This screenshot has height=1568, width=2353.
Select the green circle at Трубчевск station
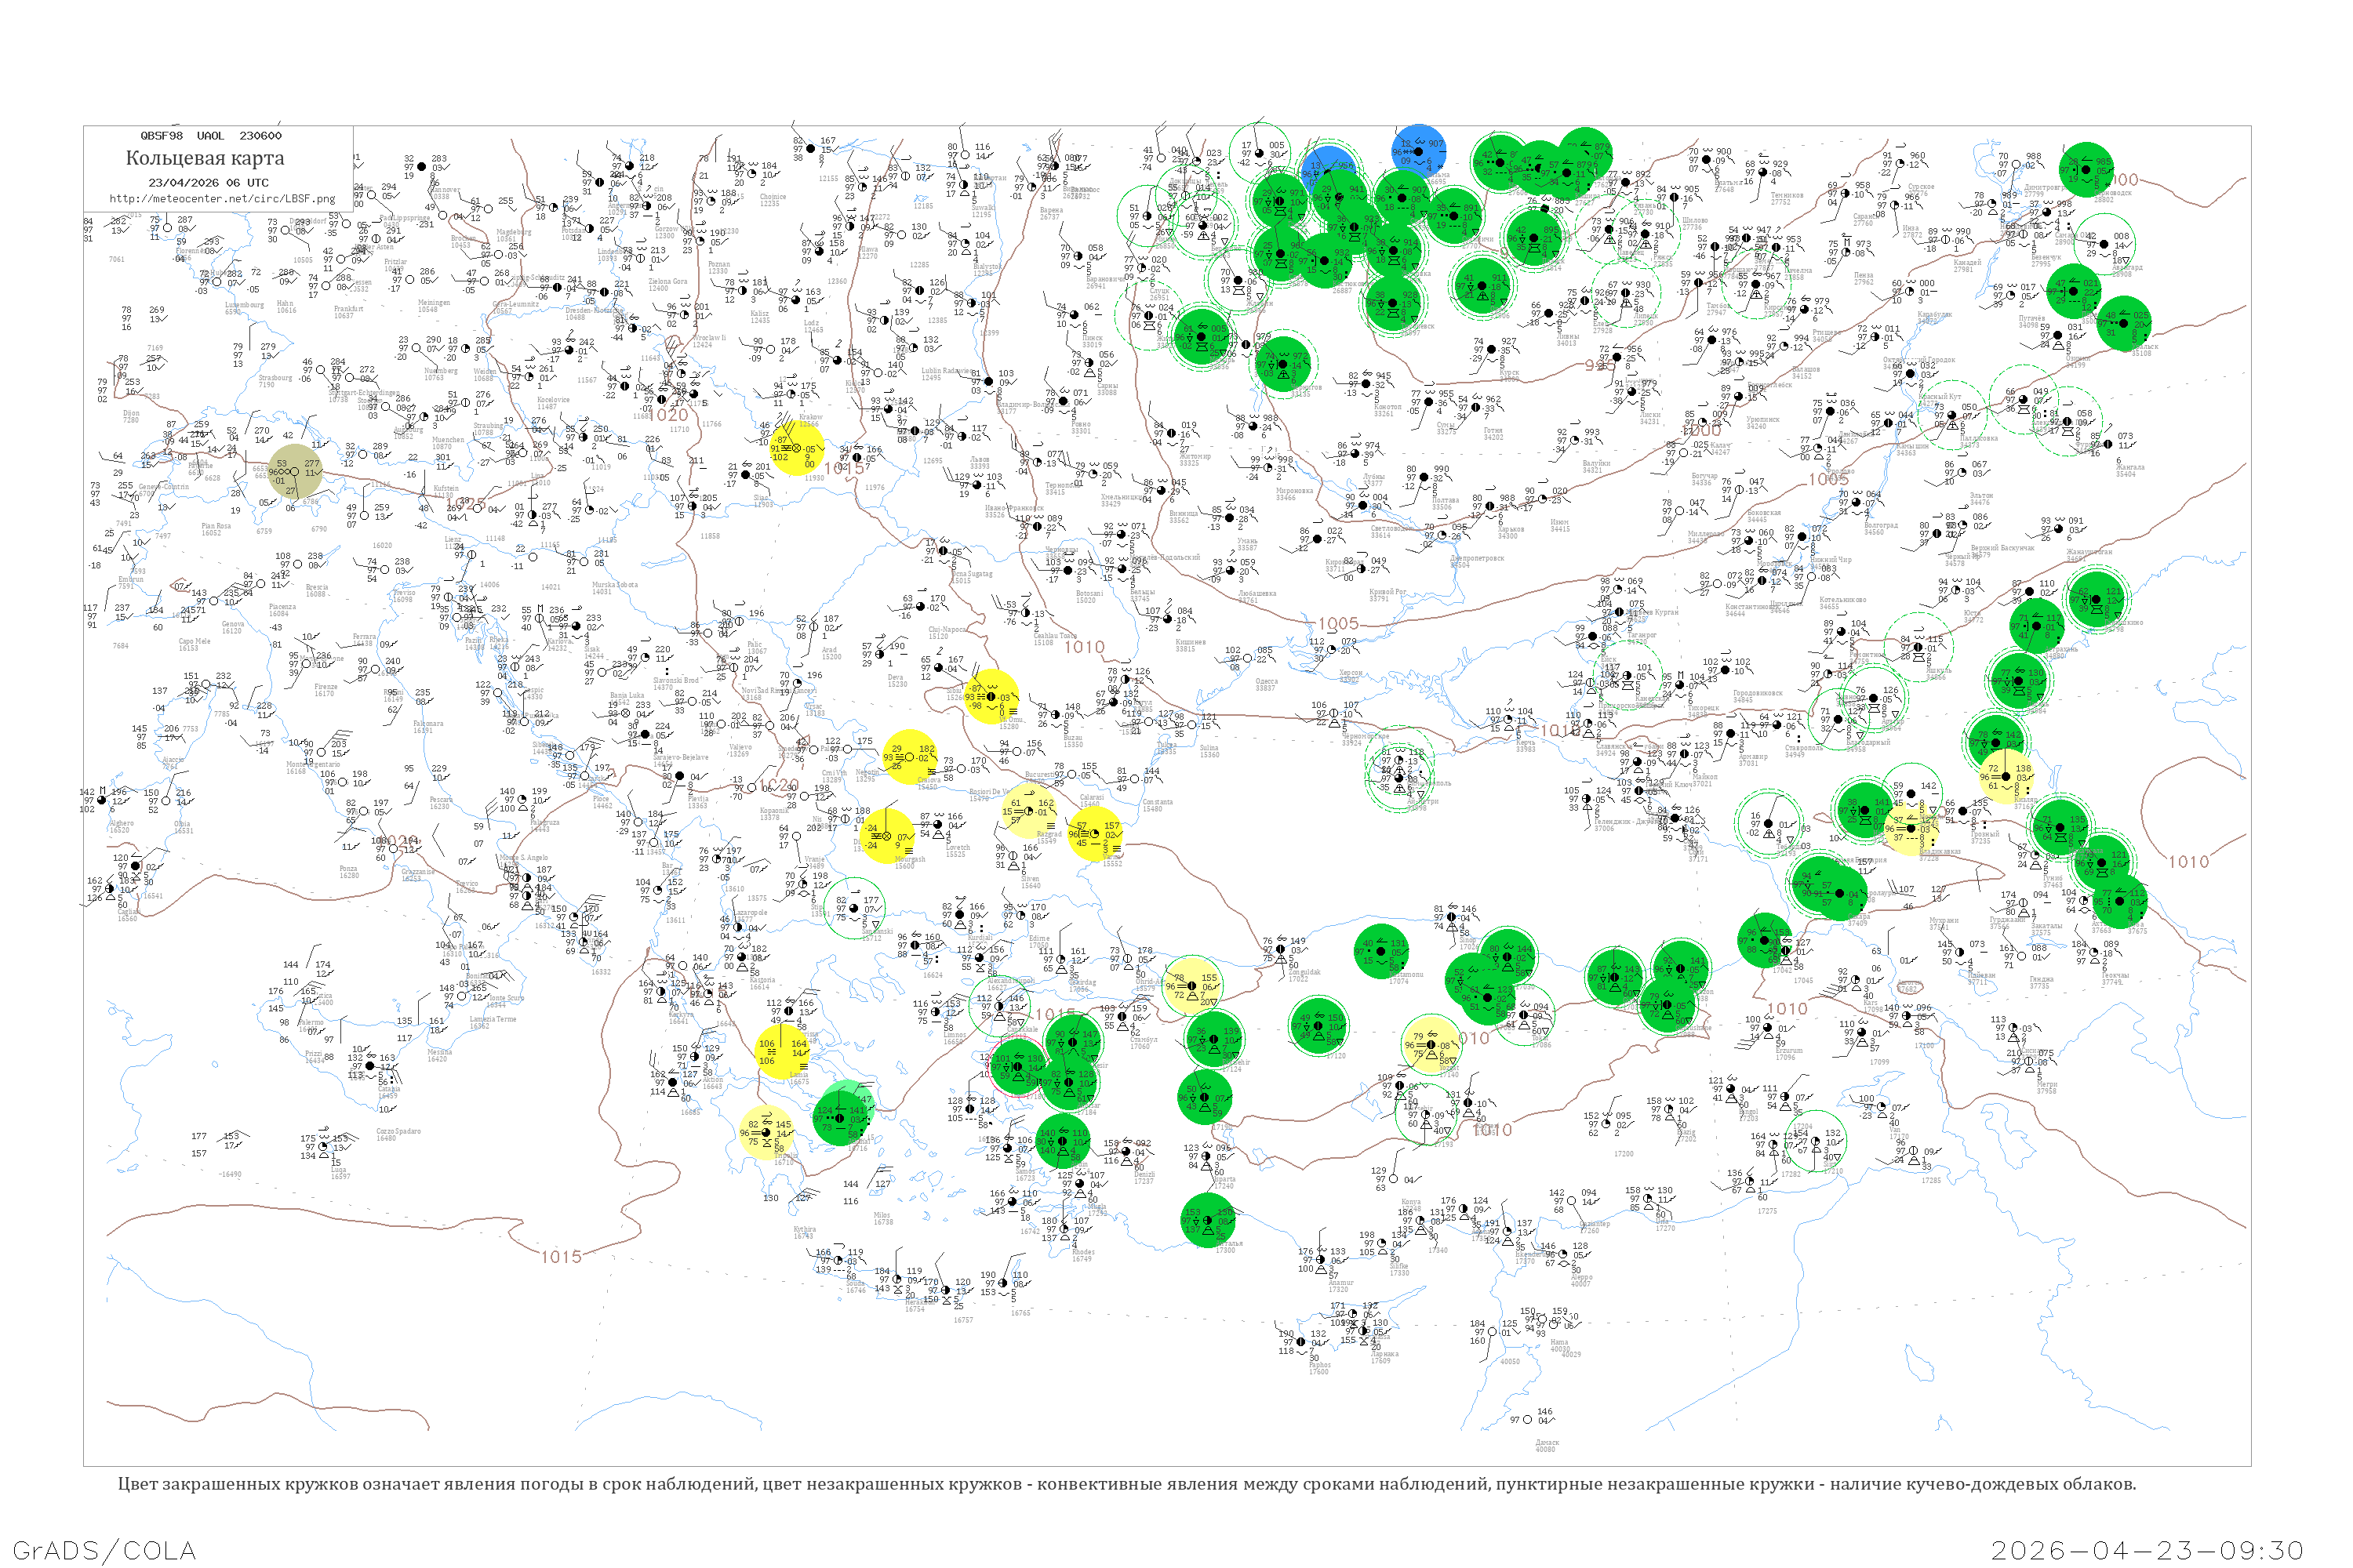[x=1394, y=303]
